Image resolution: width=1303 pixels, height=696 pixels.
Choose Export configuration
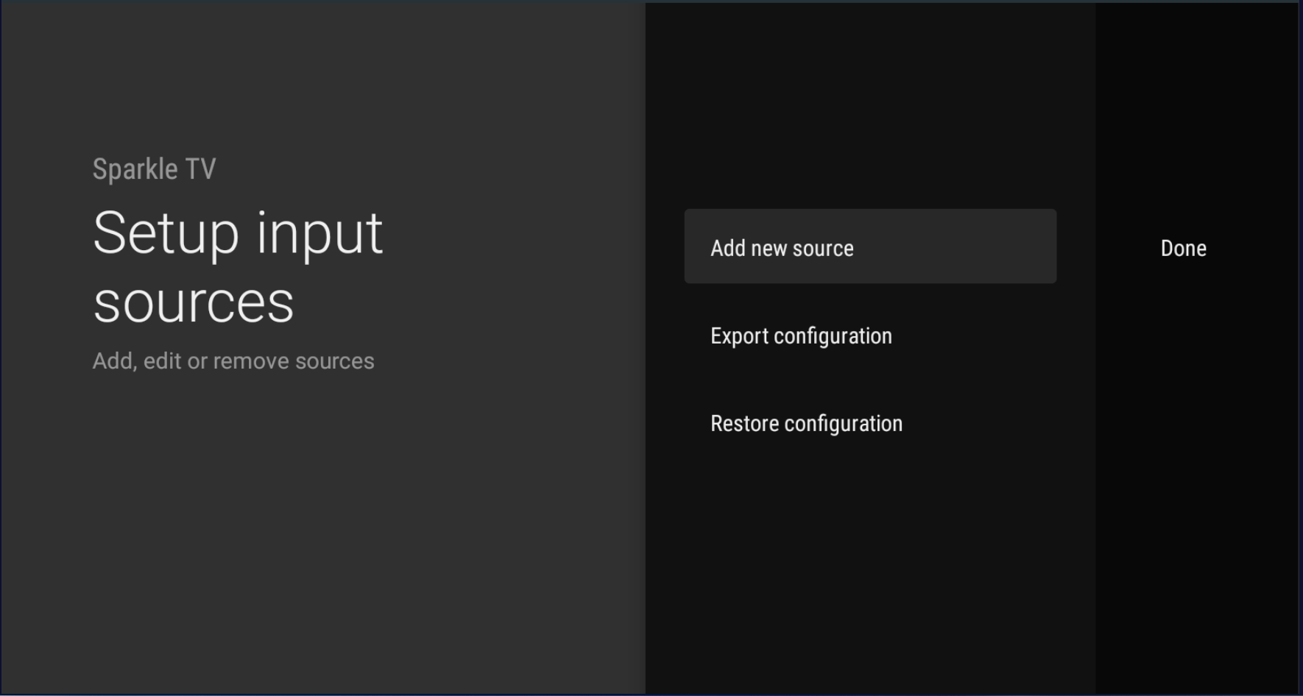[801, 336]
